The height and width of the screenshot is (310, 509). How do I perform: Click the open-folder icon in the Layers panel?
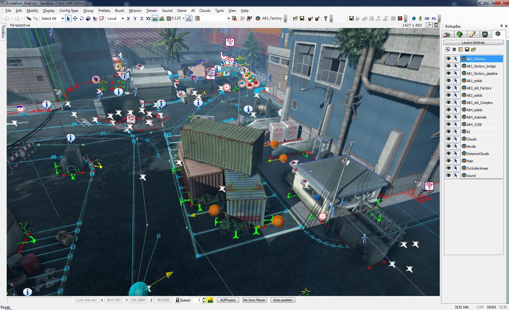tap(473, 49)
